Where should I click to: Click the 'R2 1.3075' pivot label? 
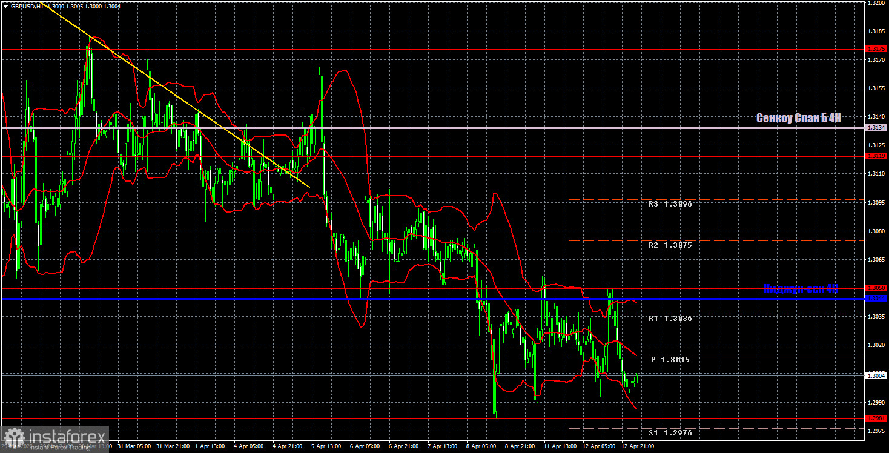(x=670, y=245)
